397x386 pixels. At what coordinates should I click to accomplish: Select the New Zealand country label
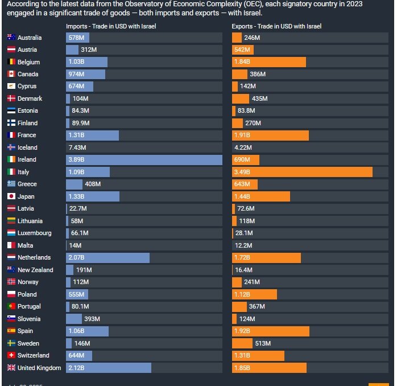(35, 270)
